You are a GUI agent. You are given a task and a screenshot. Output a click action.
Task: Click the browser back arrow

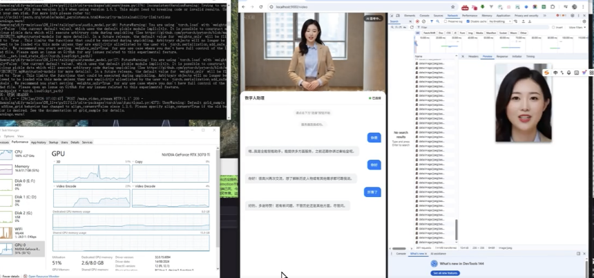pyautogui.click(x=244, y=7)
